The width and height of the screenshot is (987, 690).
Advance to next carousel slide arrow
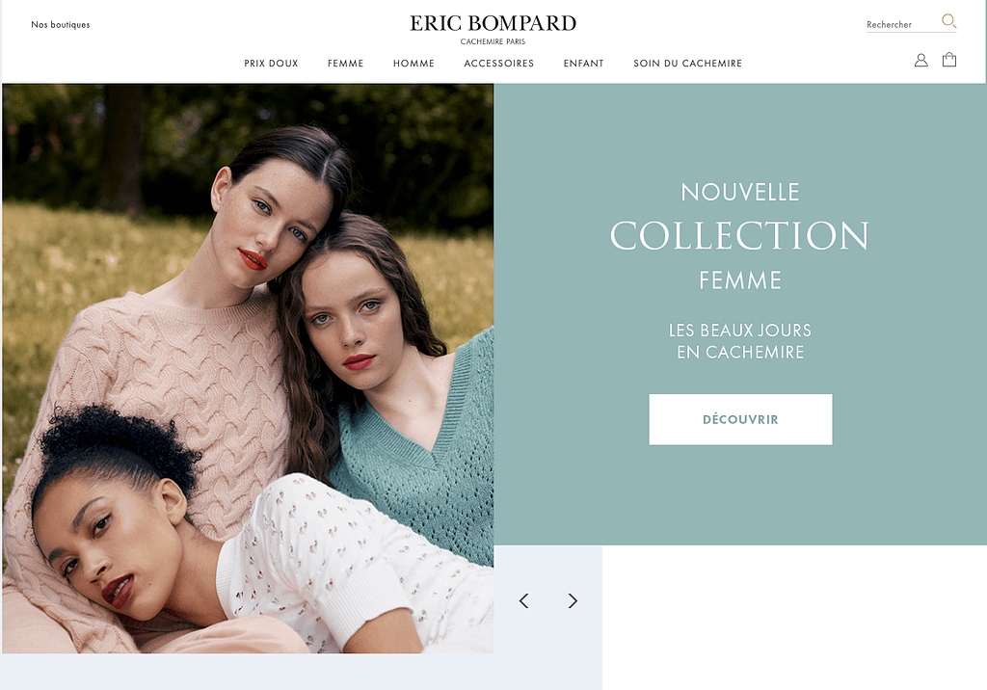(x=573, y=600)
